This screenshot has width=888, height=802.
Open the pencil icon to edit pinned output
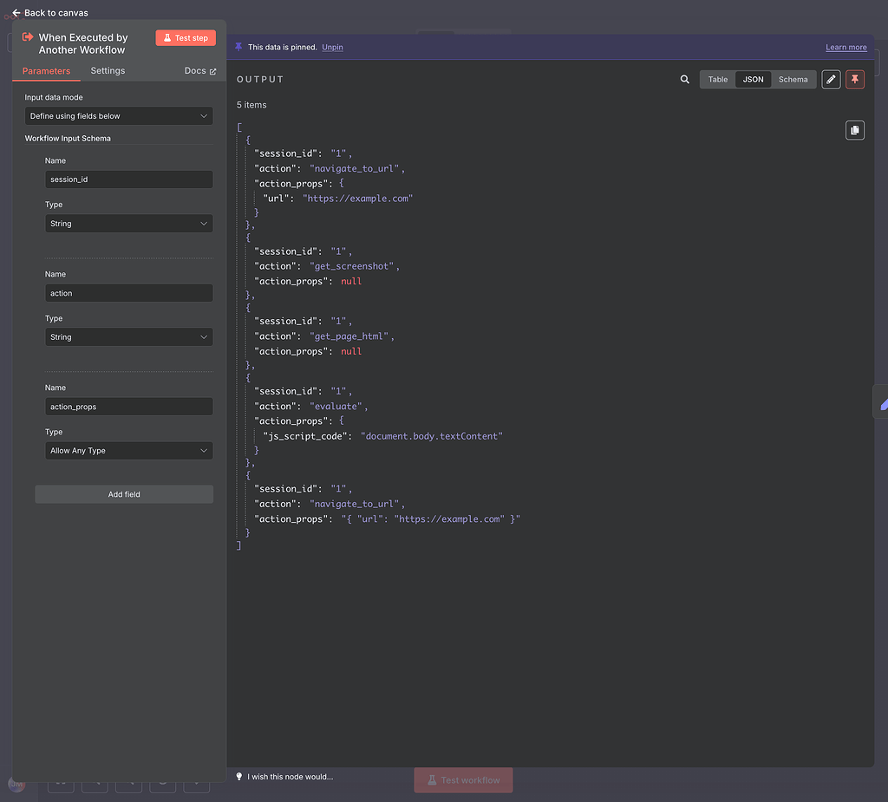click(x=830, y=79)
